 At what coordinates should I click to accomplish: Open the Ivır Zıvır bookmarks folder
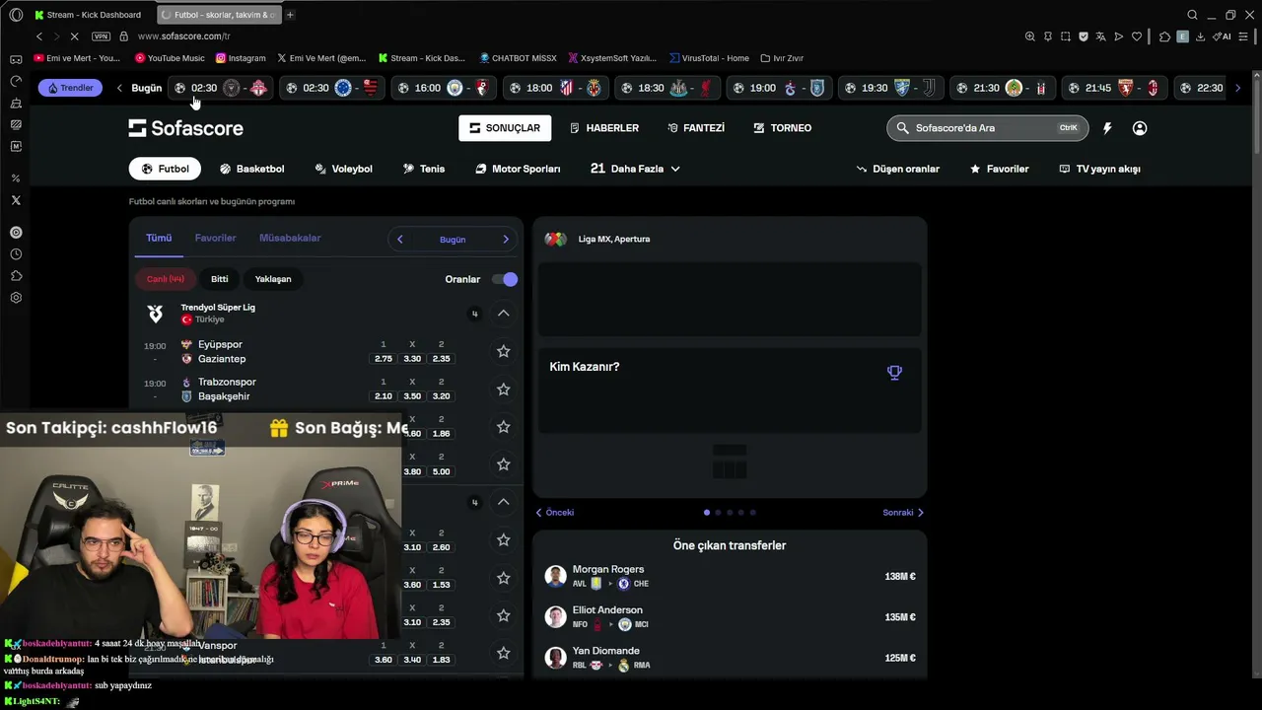(781, 58)
